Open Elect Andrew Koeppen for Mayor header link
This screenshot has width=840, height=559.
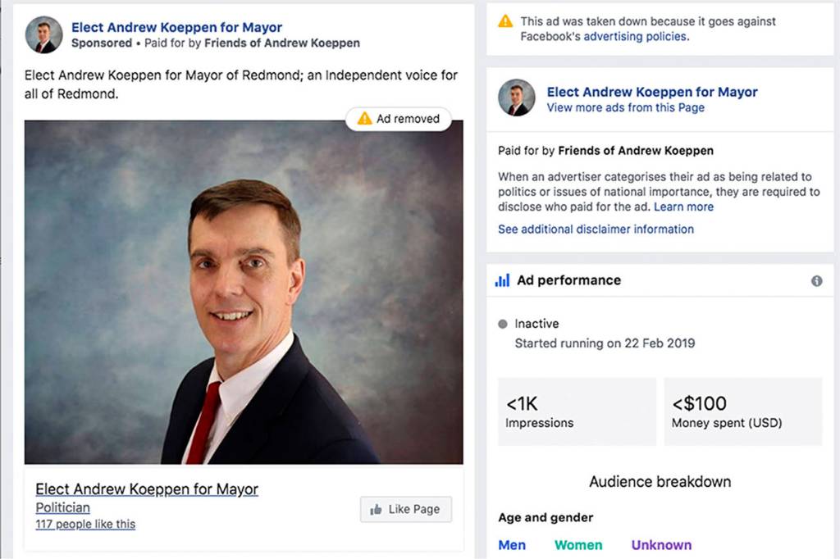(x=176, y=28)
